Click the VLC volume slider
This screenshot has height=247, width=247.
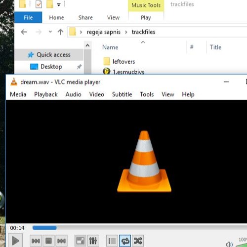(242, 245)
